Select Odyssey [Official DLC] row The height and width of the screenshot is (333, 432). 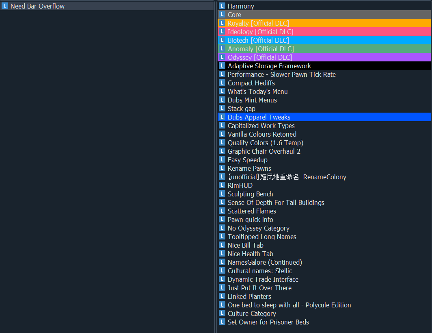tap(324, 57)
